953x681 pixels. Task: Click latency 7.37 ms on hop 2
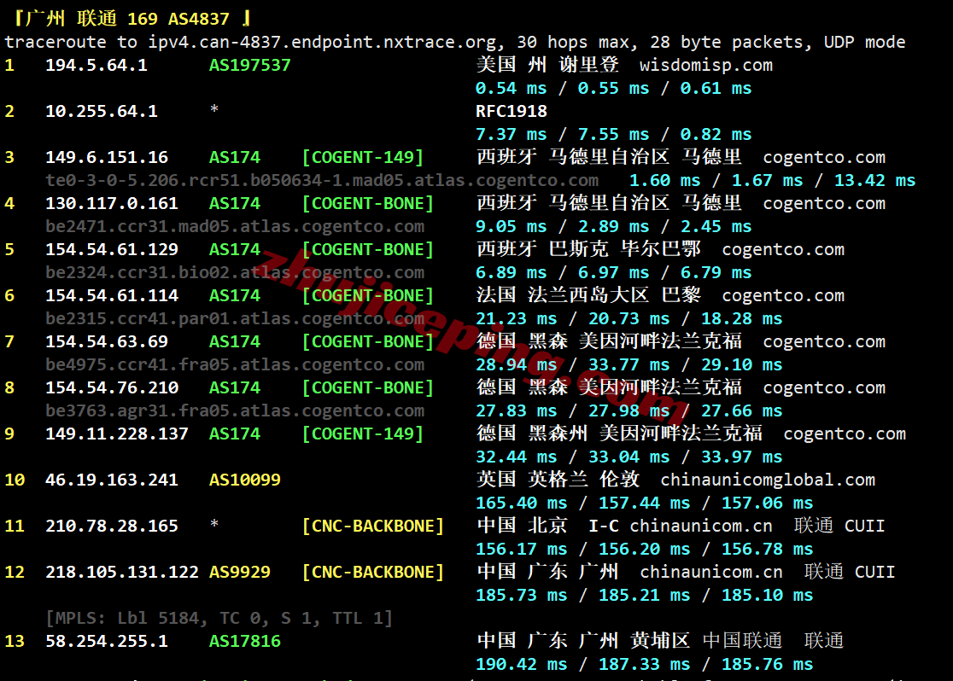coord(512,134)
